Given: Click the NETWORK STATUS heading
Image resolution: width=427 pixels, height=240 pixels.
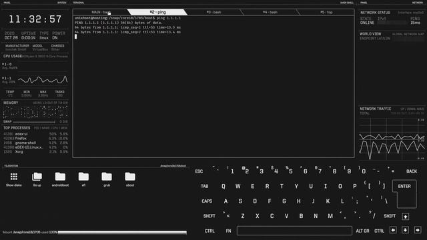Looking at the screenshot, I should pyautogui.click(x=375, y=13).
